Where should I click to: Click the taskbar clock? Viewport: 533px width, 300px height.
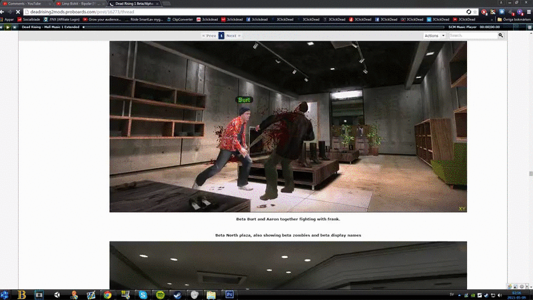516,295
